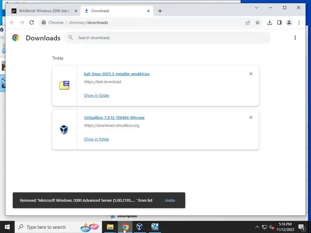The width and height of the screenshot is (311, 233).
Task: Open network status tray icon
Action: [x=265, y=227]
